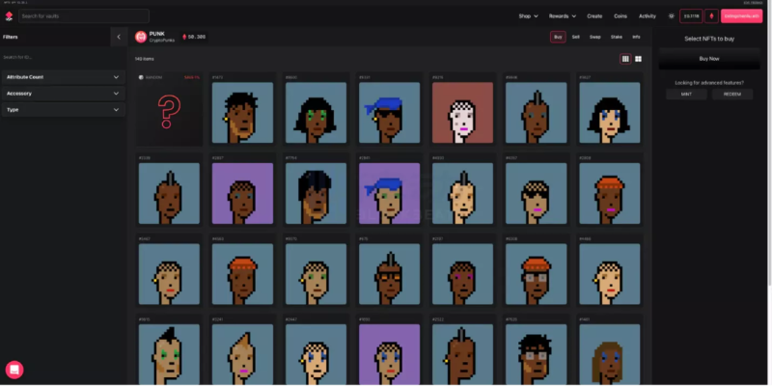Switch to the four-square grid view
772x386 pixels.
[x=638, y=59]
